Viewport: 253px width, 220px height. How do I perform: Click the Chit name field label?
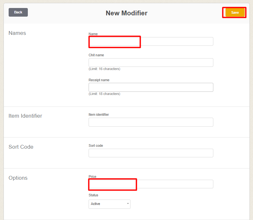click(96, 55)
